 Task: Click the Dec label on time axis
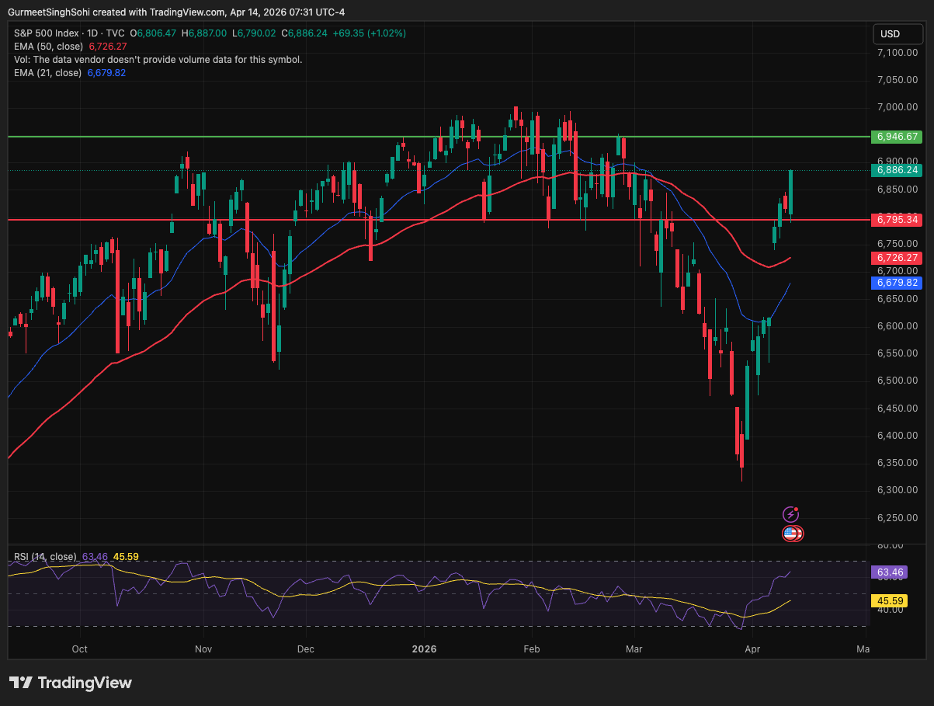pos(305,649)
